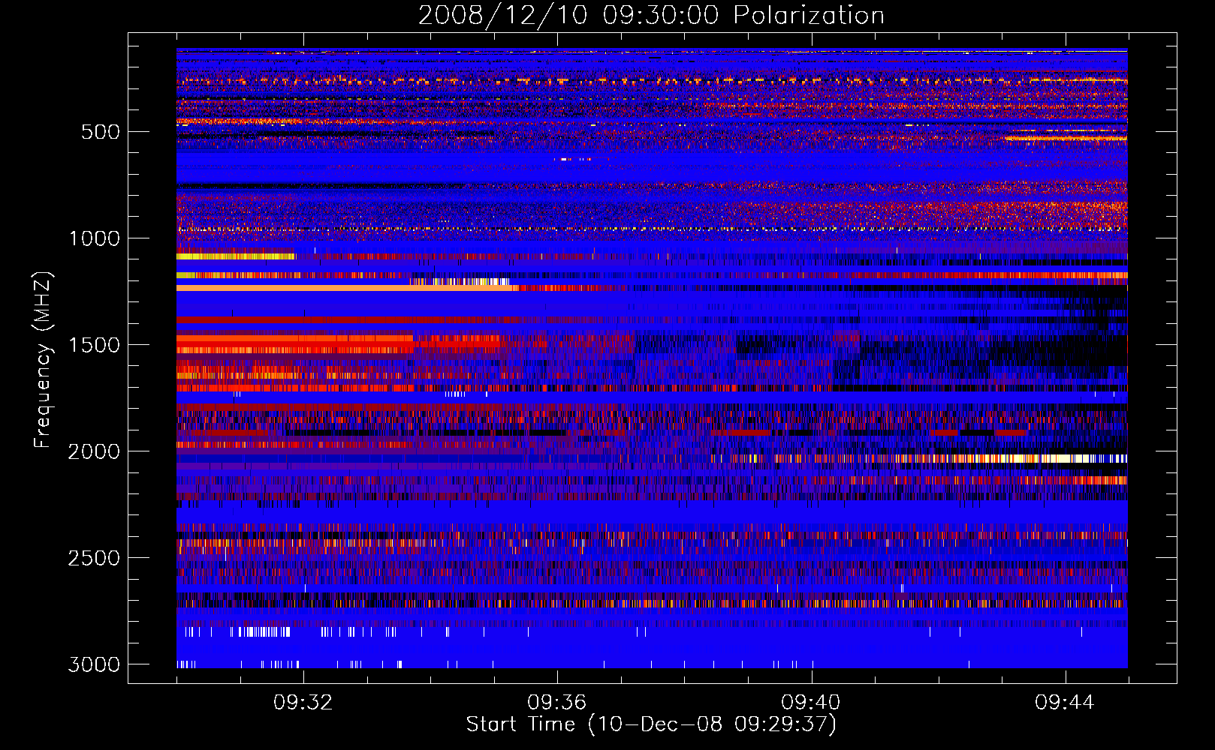Click the 'Start Time (10-Dec-08 09:29:37)' label
This screenshot has width=1215, height=750.
[x=651, y=724]
